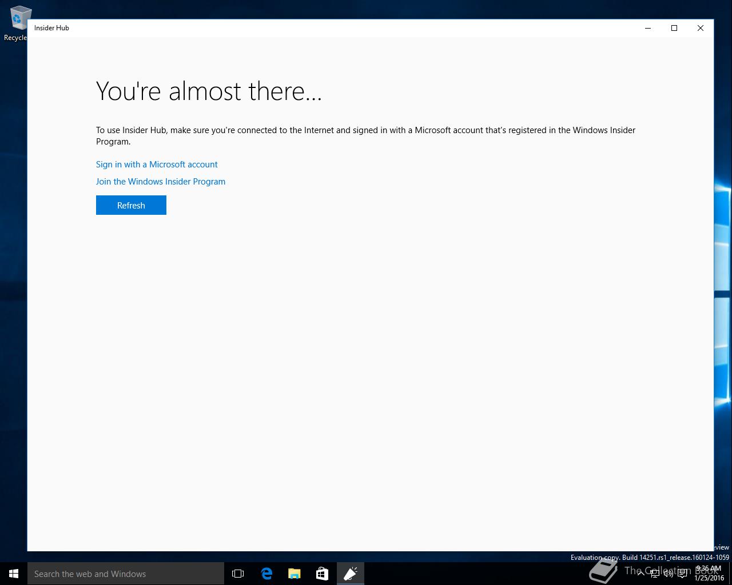Click the Refresh button

tap(131, 205)
